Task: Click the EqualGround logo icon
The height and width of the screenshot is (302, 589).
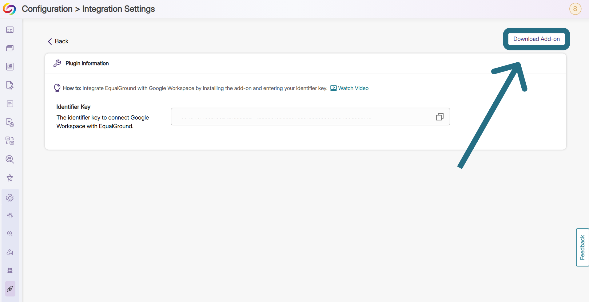Action: [9, 9]
